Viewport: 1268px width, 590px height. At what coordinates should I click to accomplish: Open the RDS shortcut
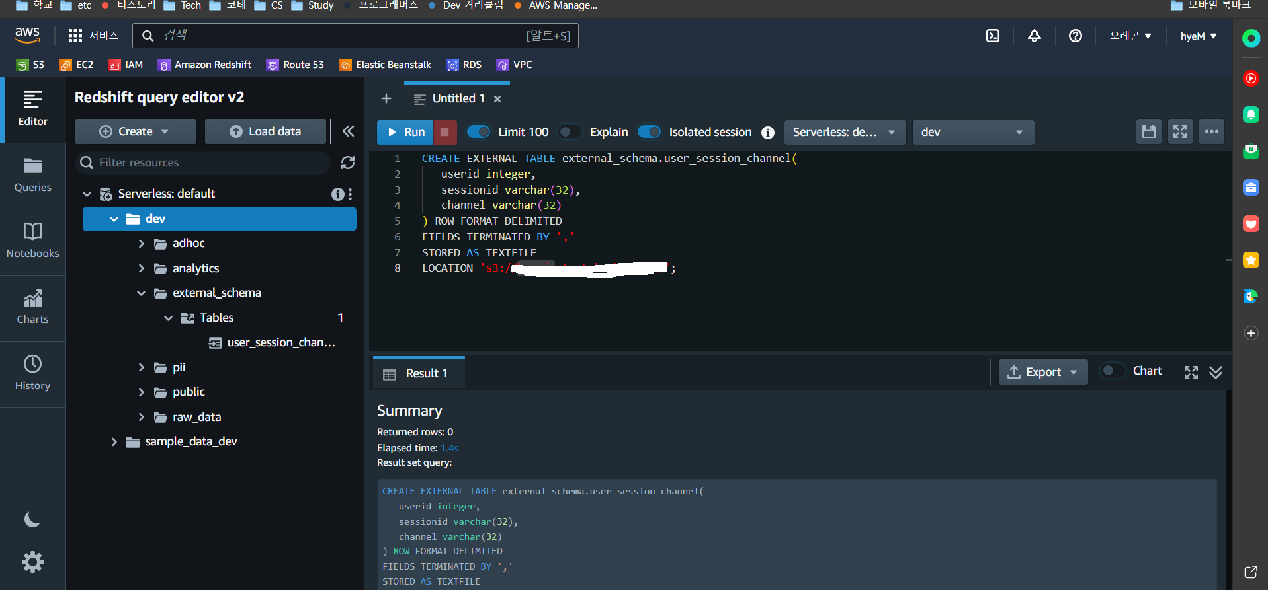pos(464,65)
